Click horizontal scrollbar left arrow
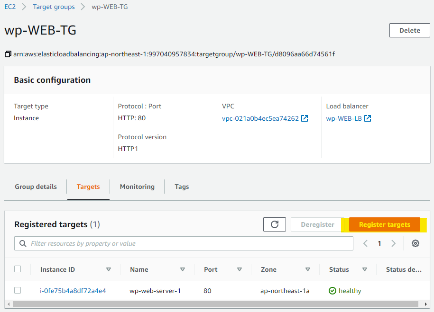The height and width of the screenshot is (312, 434). pyautogui.click(x=9, y=304)
